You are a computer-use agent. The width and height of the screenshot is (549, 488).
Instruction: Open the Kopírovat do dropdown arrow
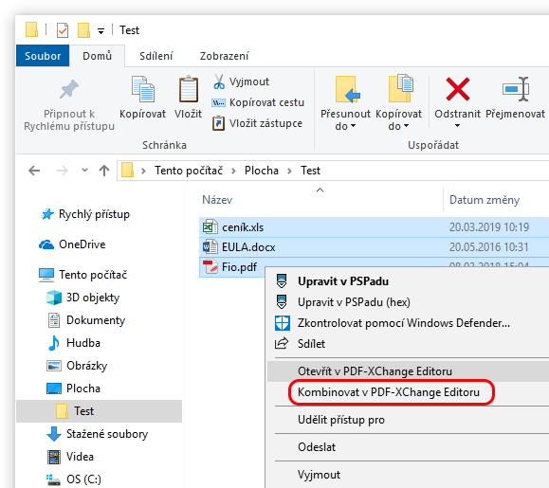click(406, 126)
